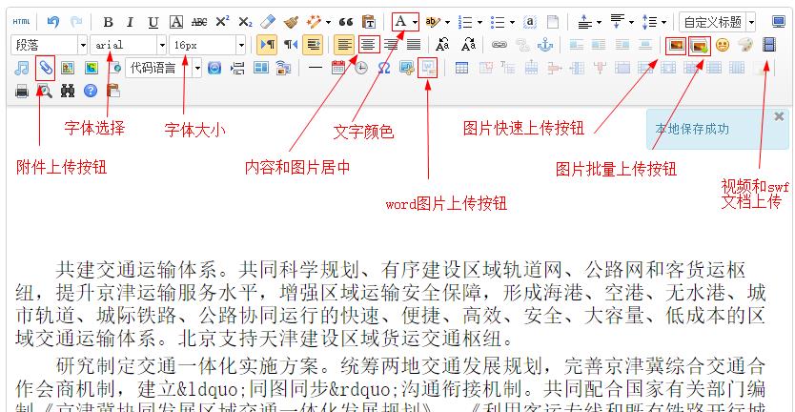The width and height of the screenshot is (795, 412).
Task: Close the 本地保存成功 notification
Action: pos(779,116)
